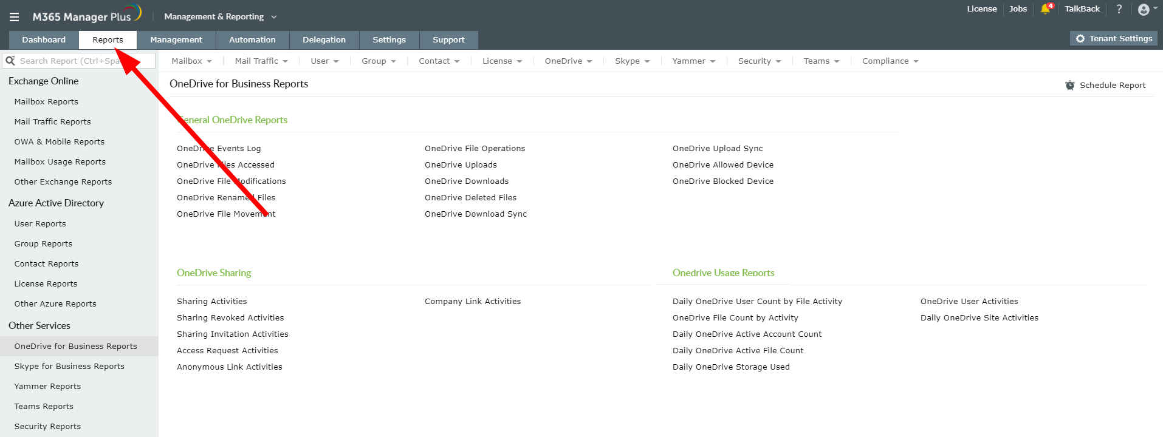The width and height of the screenshot is (1163, 437).
Task: Click the search magnifier icon
Action: click(10, 61)
